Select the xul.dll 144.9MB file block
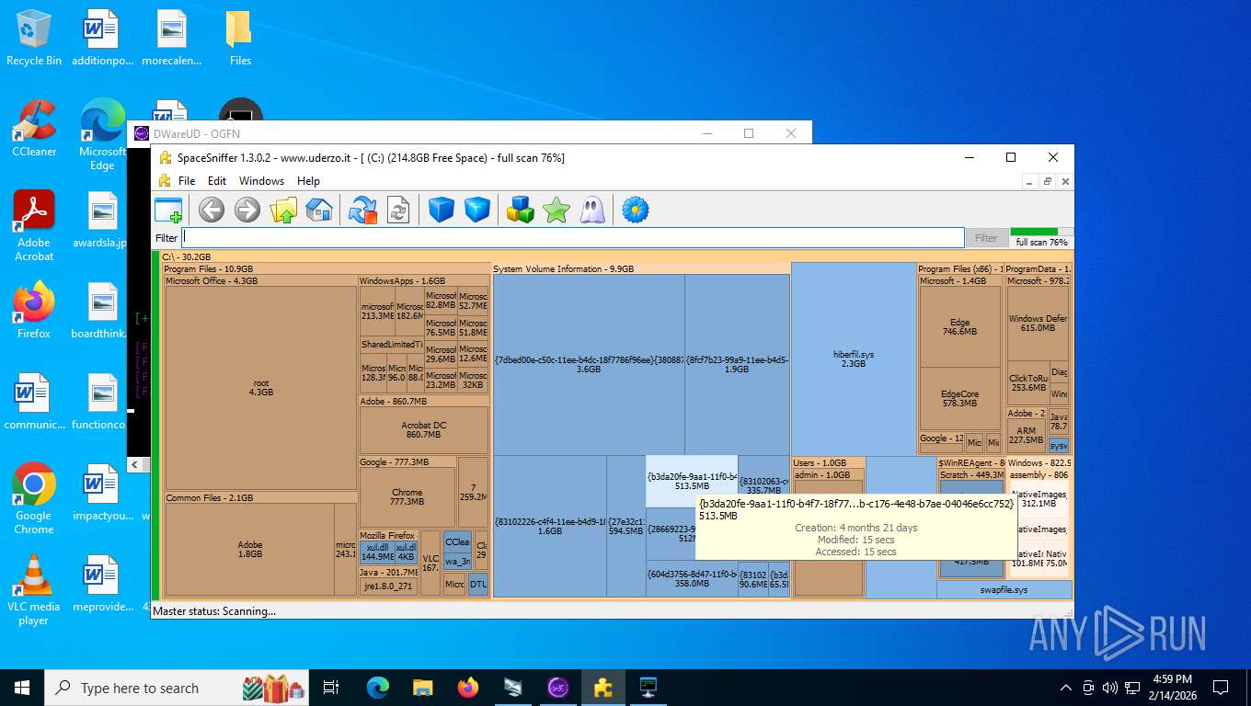The width and height of the screenshot is (1251, 706). click(x=377, y=552)
